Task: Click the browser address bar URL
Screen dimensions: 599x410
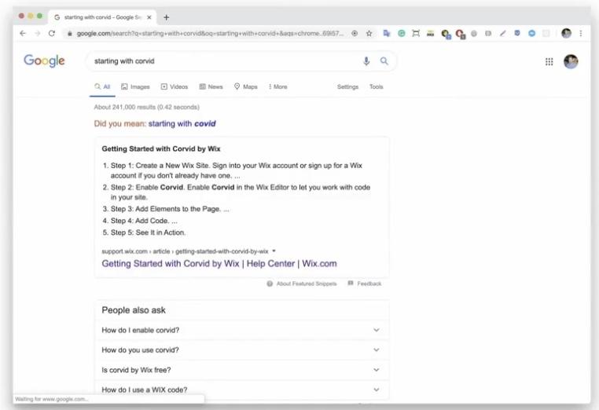Action: pos(210,34)
